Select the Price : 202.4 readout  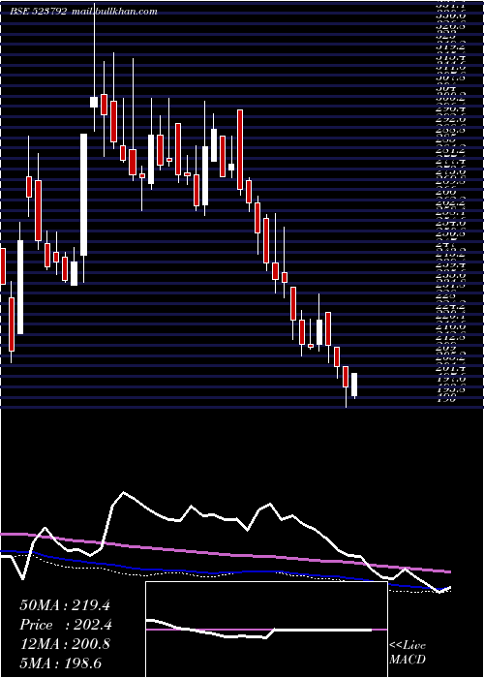point(66,625)
